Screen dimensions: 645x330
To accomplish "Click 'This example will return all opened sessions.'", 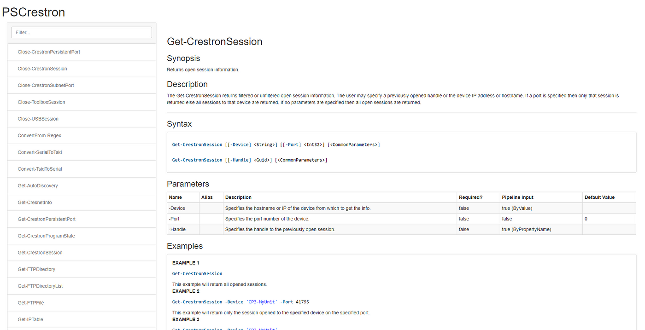I will coord(220,284).
